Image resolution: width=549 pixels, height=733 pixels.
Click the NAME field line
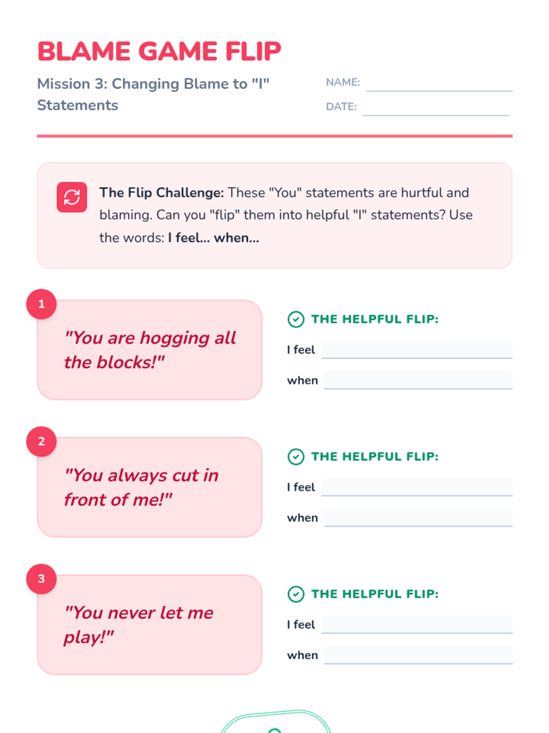[439, 84]
